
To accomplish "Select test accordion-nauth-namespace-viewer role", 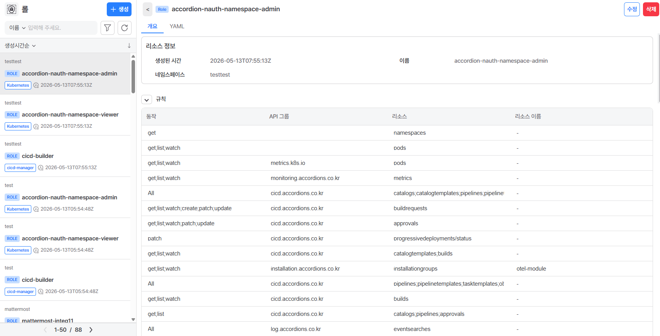I will (x=65, y=238).
